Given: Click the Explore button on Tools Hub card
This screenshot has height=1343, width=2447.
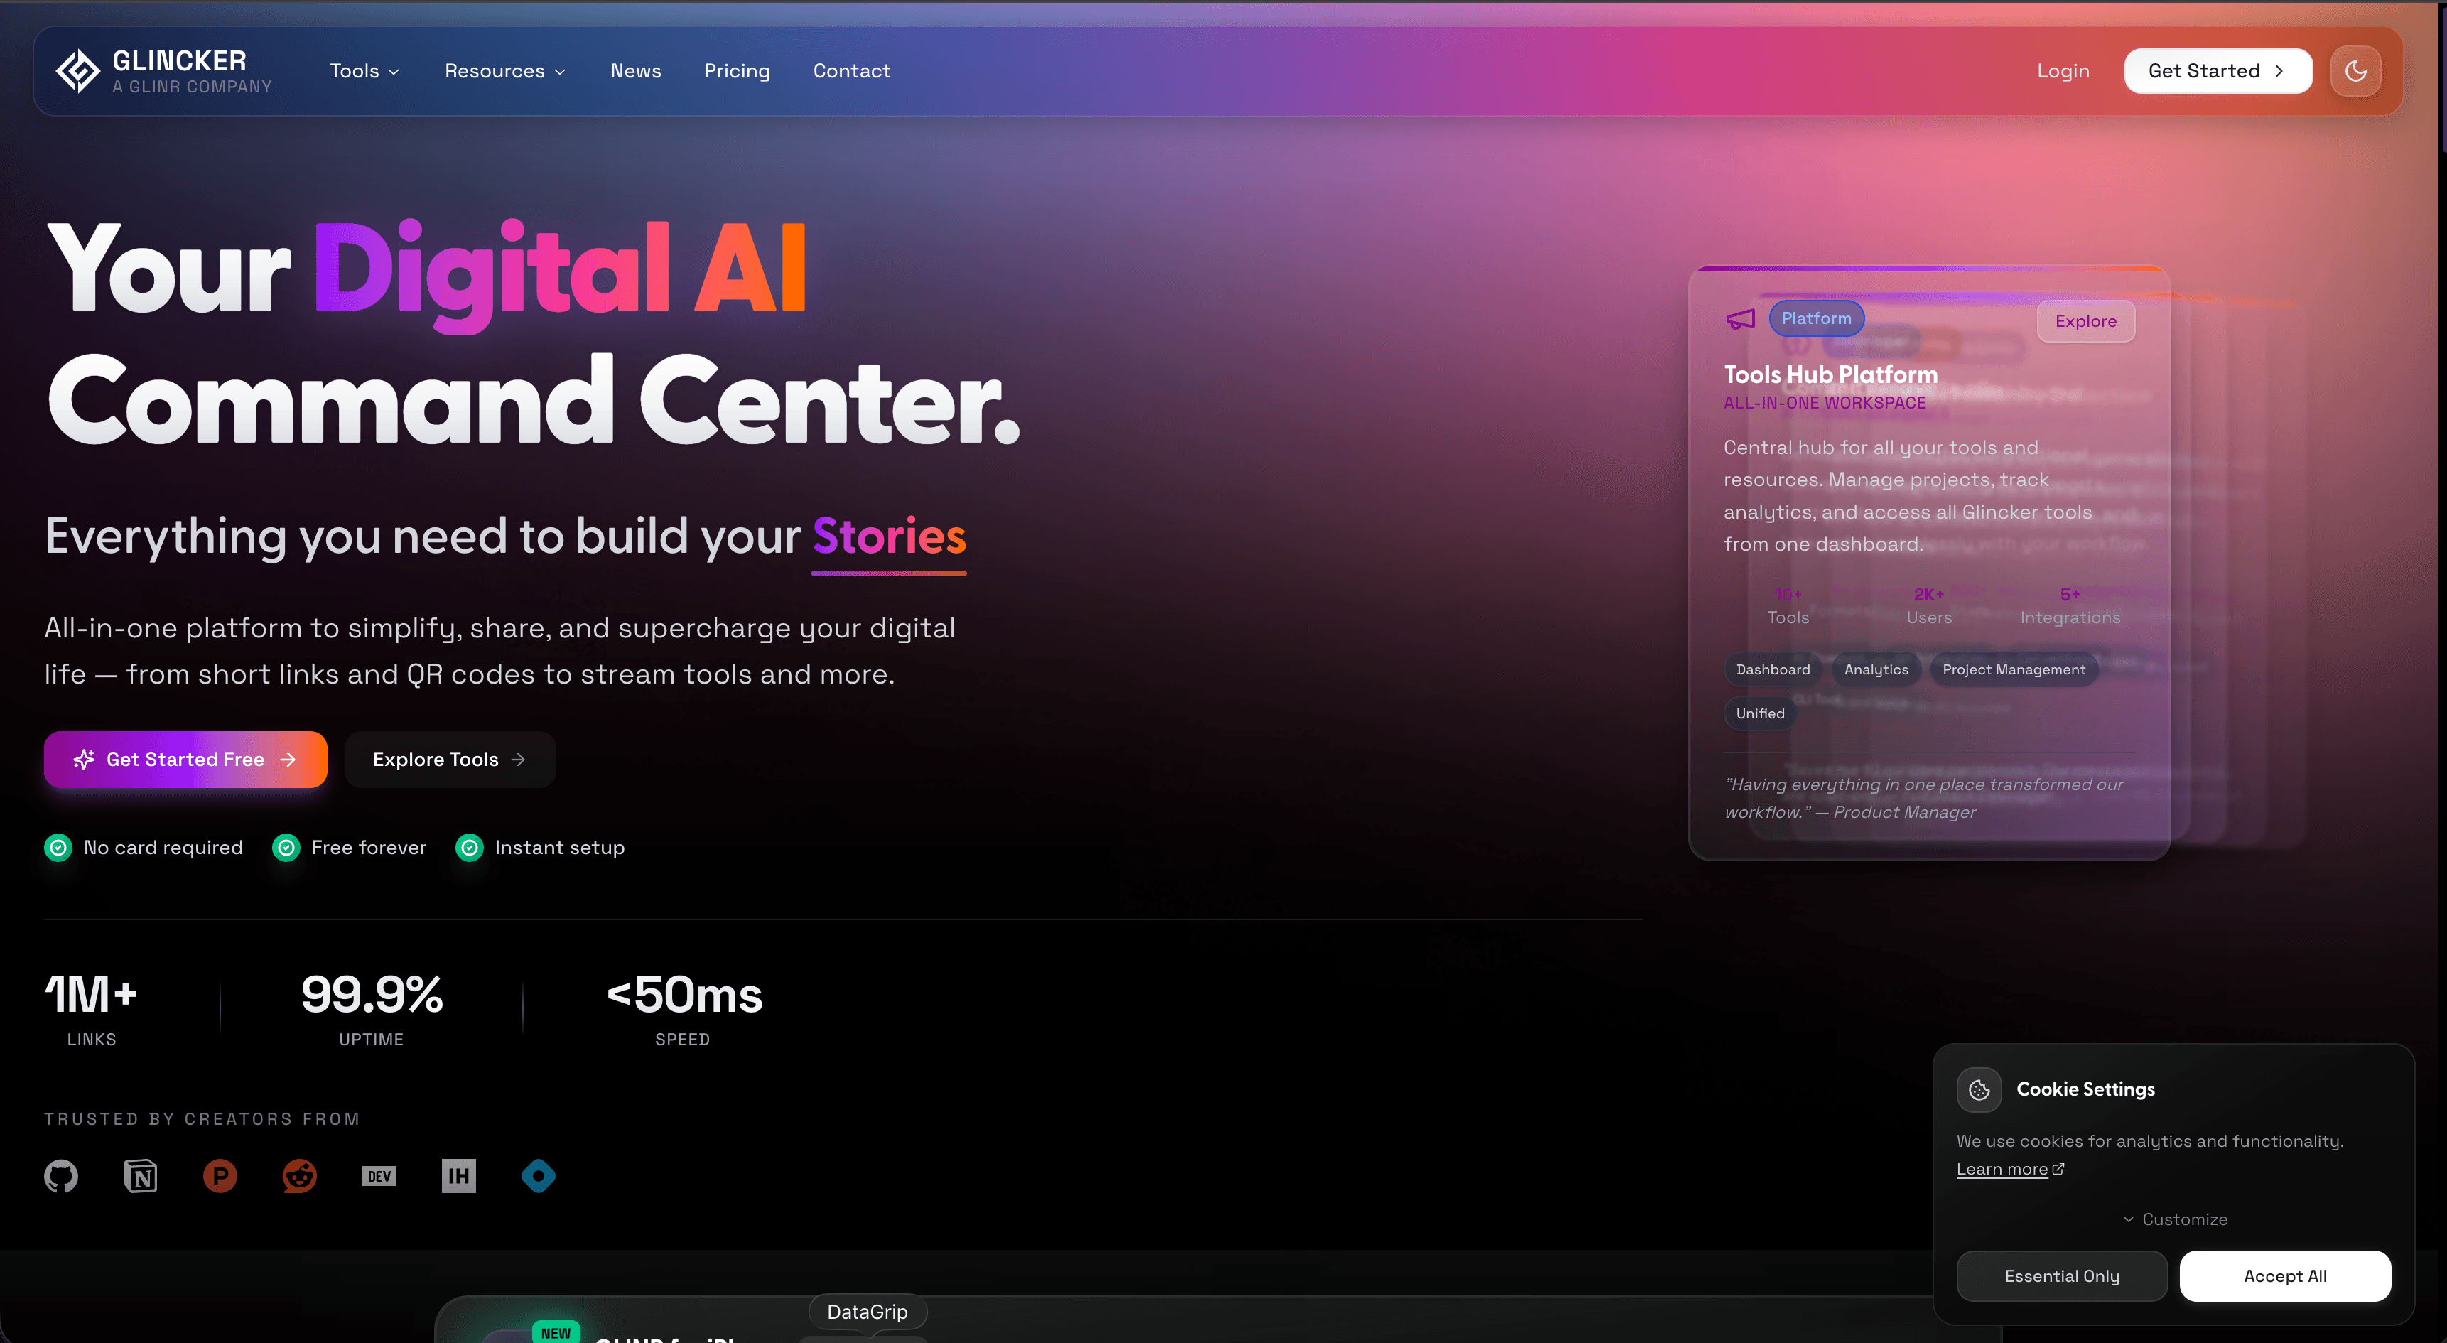Looking at the screenshot, I should pos(2085,321).
